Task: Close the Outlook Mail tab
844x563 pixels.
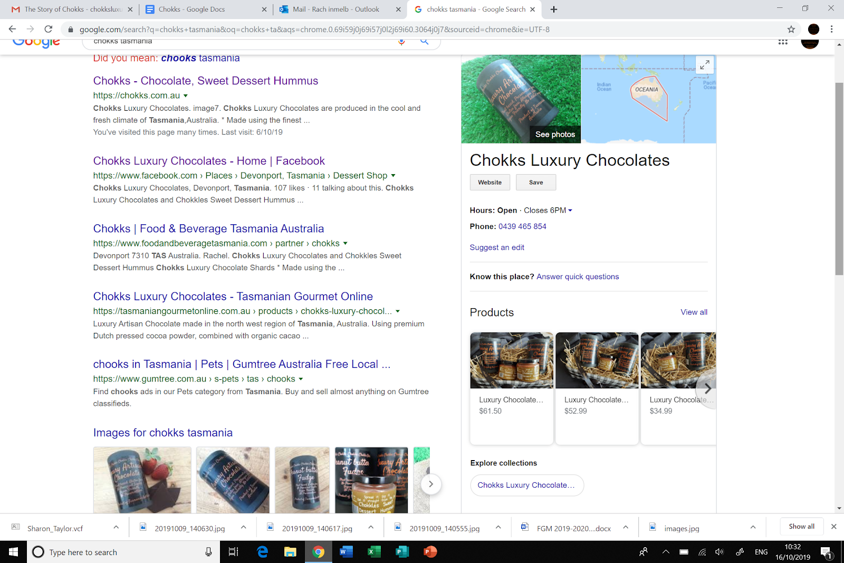Action: tap(398, 9)
